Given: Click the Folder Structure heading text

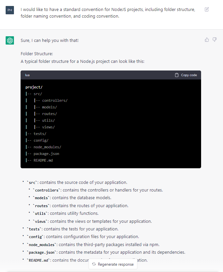Looking at the screenshot, I should 37,54.
